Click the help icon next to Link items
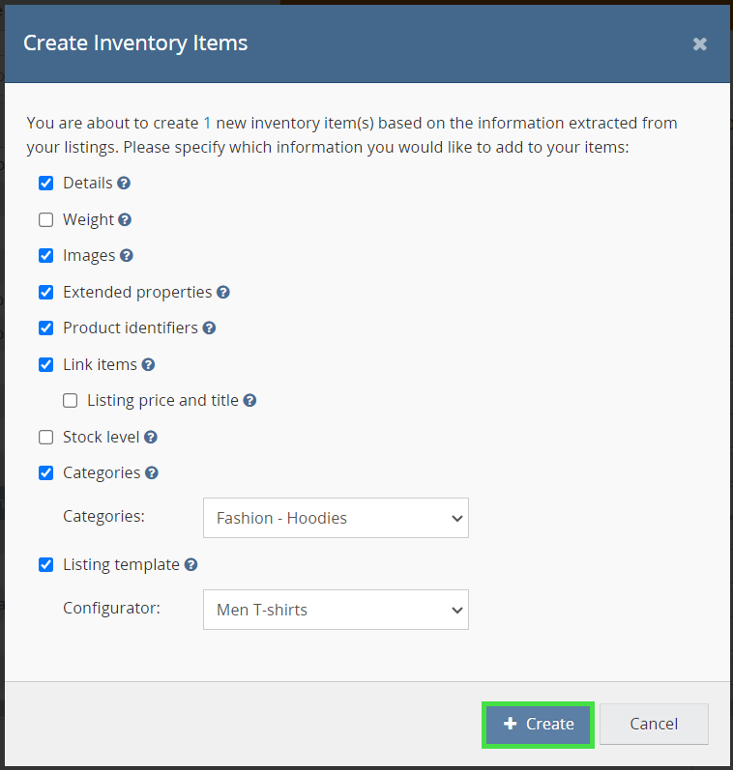The image size is (733, 770). [148, 365]
